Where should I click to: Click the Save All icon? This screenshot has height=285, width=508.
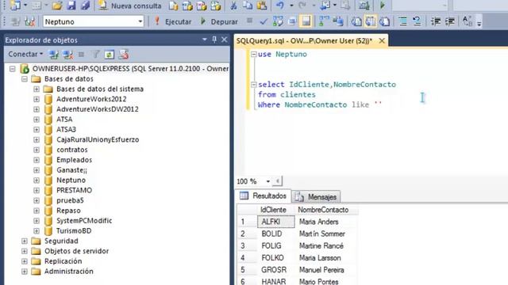[x=85, y=6]
